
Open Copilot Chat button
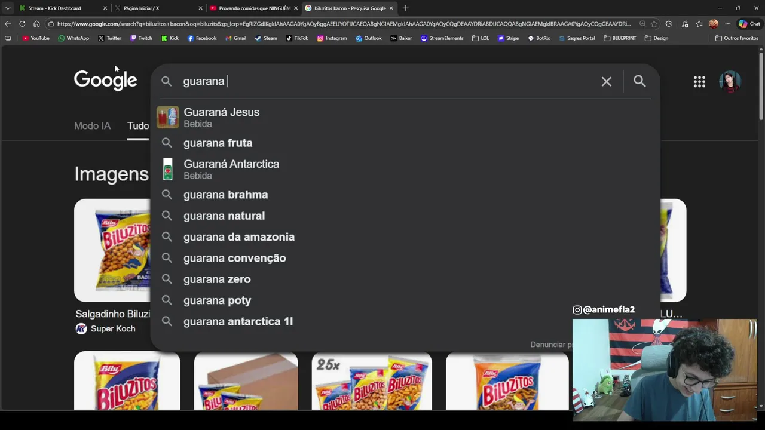(749, 24)
